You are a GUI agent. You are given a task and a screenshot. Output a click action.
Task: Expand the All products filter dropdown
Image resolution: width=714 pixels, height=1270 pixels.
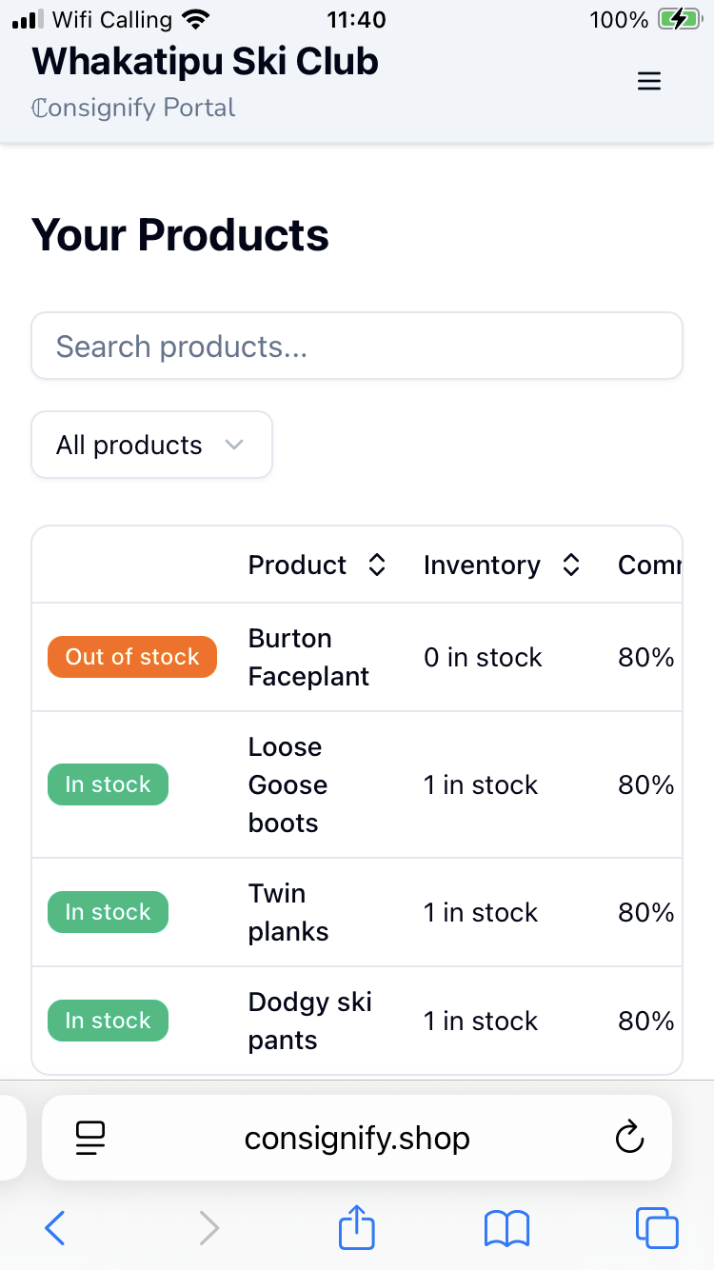click(152, 445)
